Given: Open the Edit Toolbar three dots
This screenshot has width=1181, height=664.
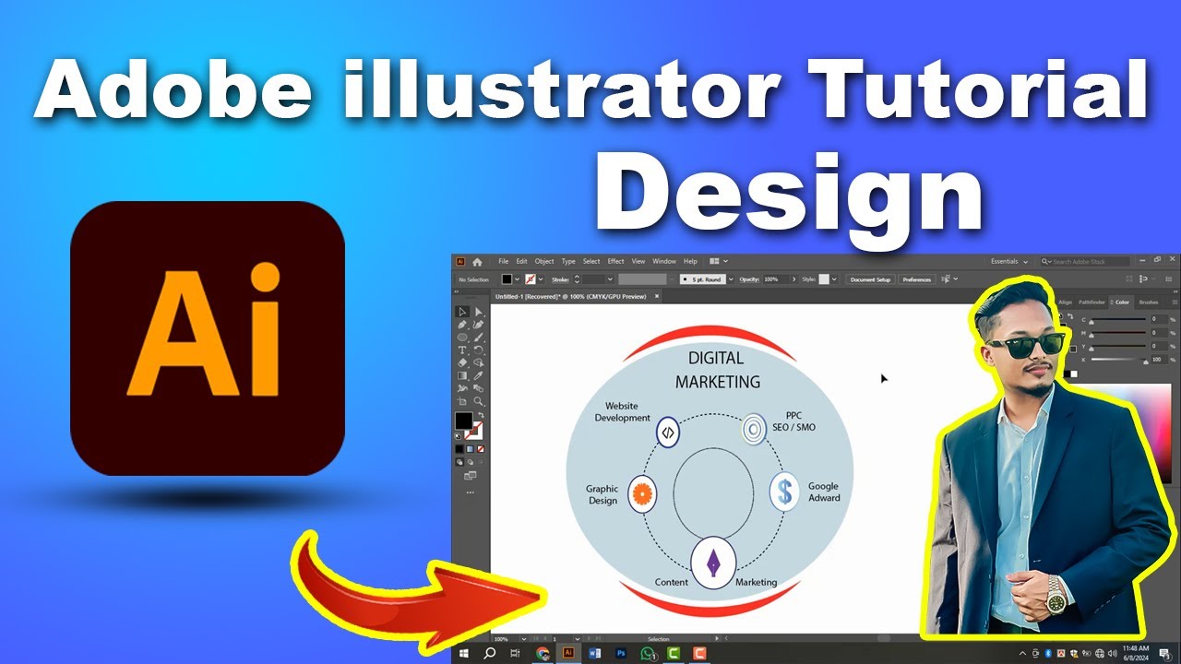Looking at the screenshot, I should 471,492.
